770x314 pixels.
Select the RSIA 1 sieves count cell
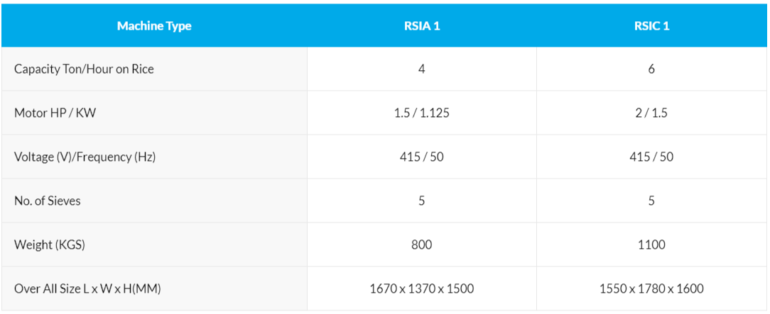[x=422, y=201]
